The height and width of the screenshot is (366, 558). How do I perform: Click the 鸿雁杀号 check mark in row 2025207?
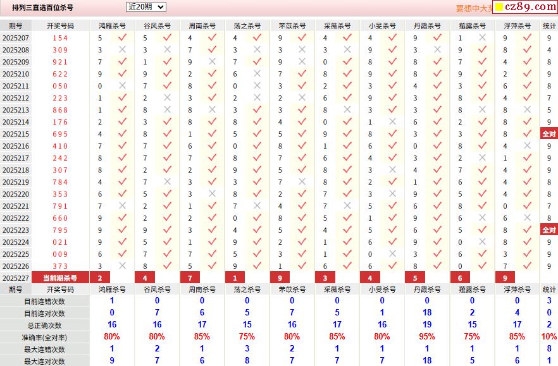[123, 37]
